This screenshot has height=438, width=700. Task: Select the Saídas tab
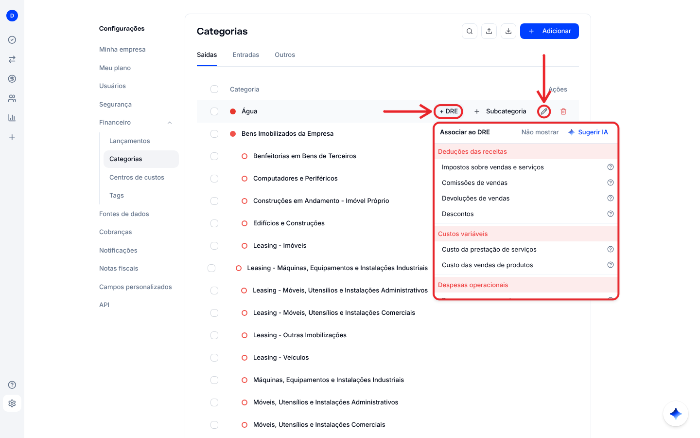pyautogui.click(x=207, y=55)
